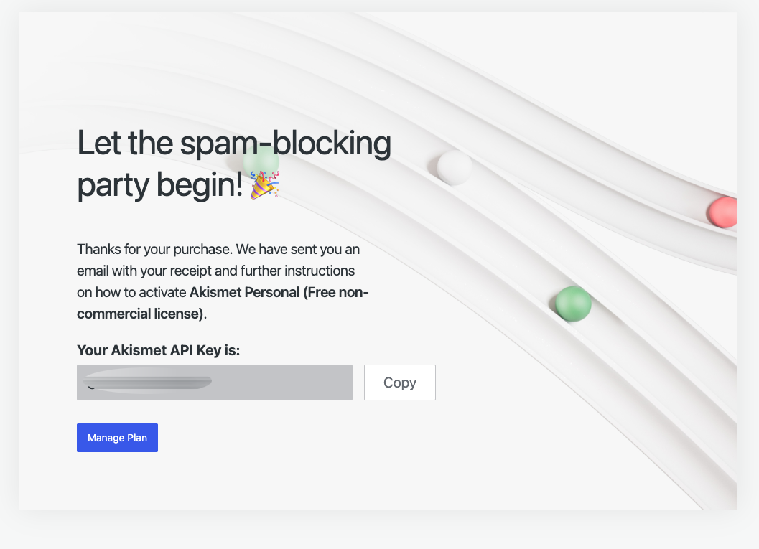Click the white ball on the track
Viewport: 759px width, 549px height.
pos(455,167)
